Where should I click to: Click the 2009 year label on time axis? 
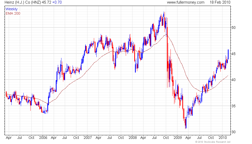click(178, 138)
